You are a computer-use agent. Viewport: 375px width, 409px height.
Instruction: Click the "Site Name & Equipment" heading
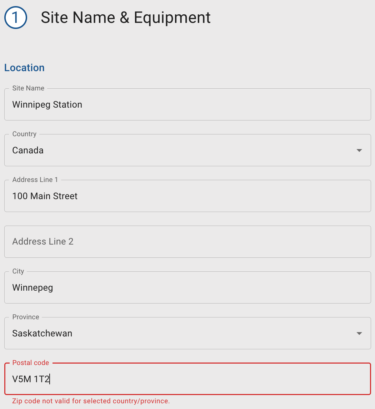tap(126, 18)
